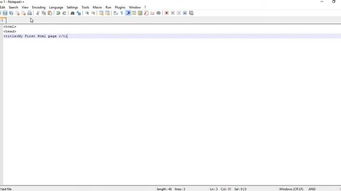
Task: Toggle synchronize vertical scrolling icon
Action: 101,13
